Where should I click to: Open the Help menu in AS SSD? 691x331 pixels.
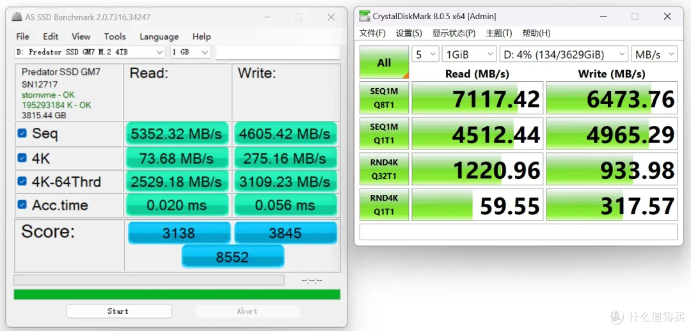coord(202,36)
